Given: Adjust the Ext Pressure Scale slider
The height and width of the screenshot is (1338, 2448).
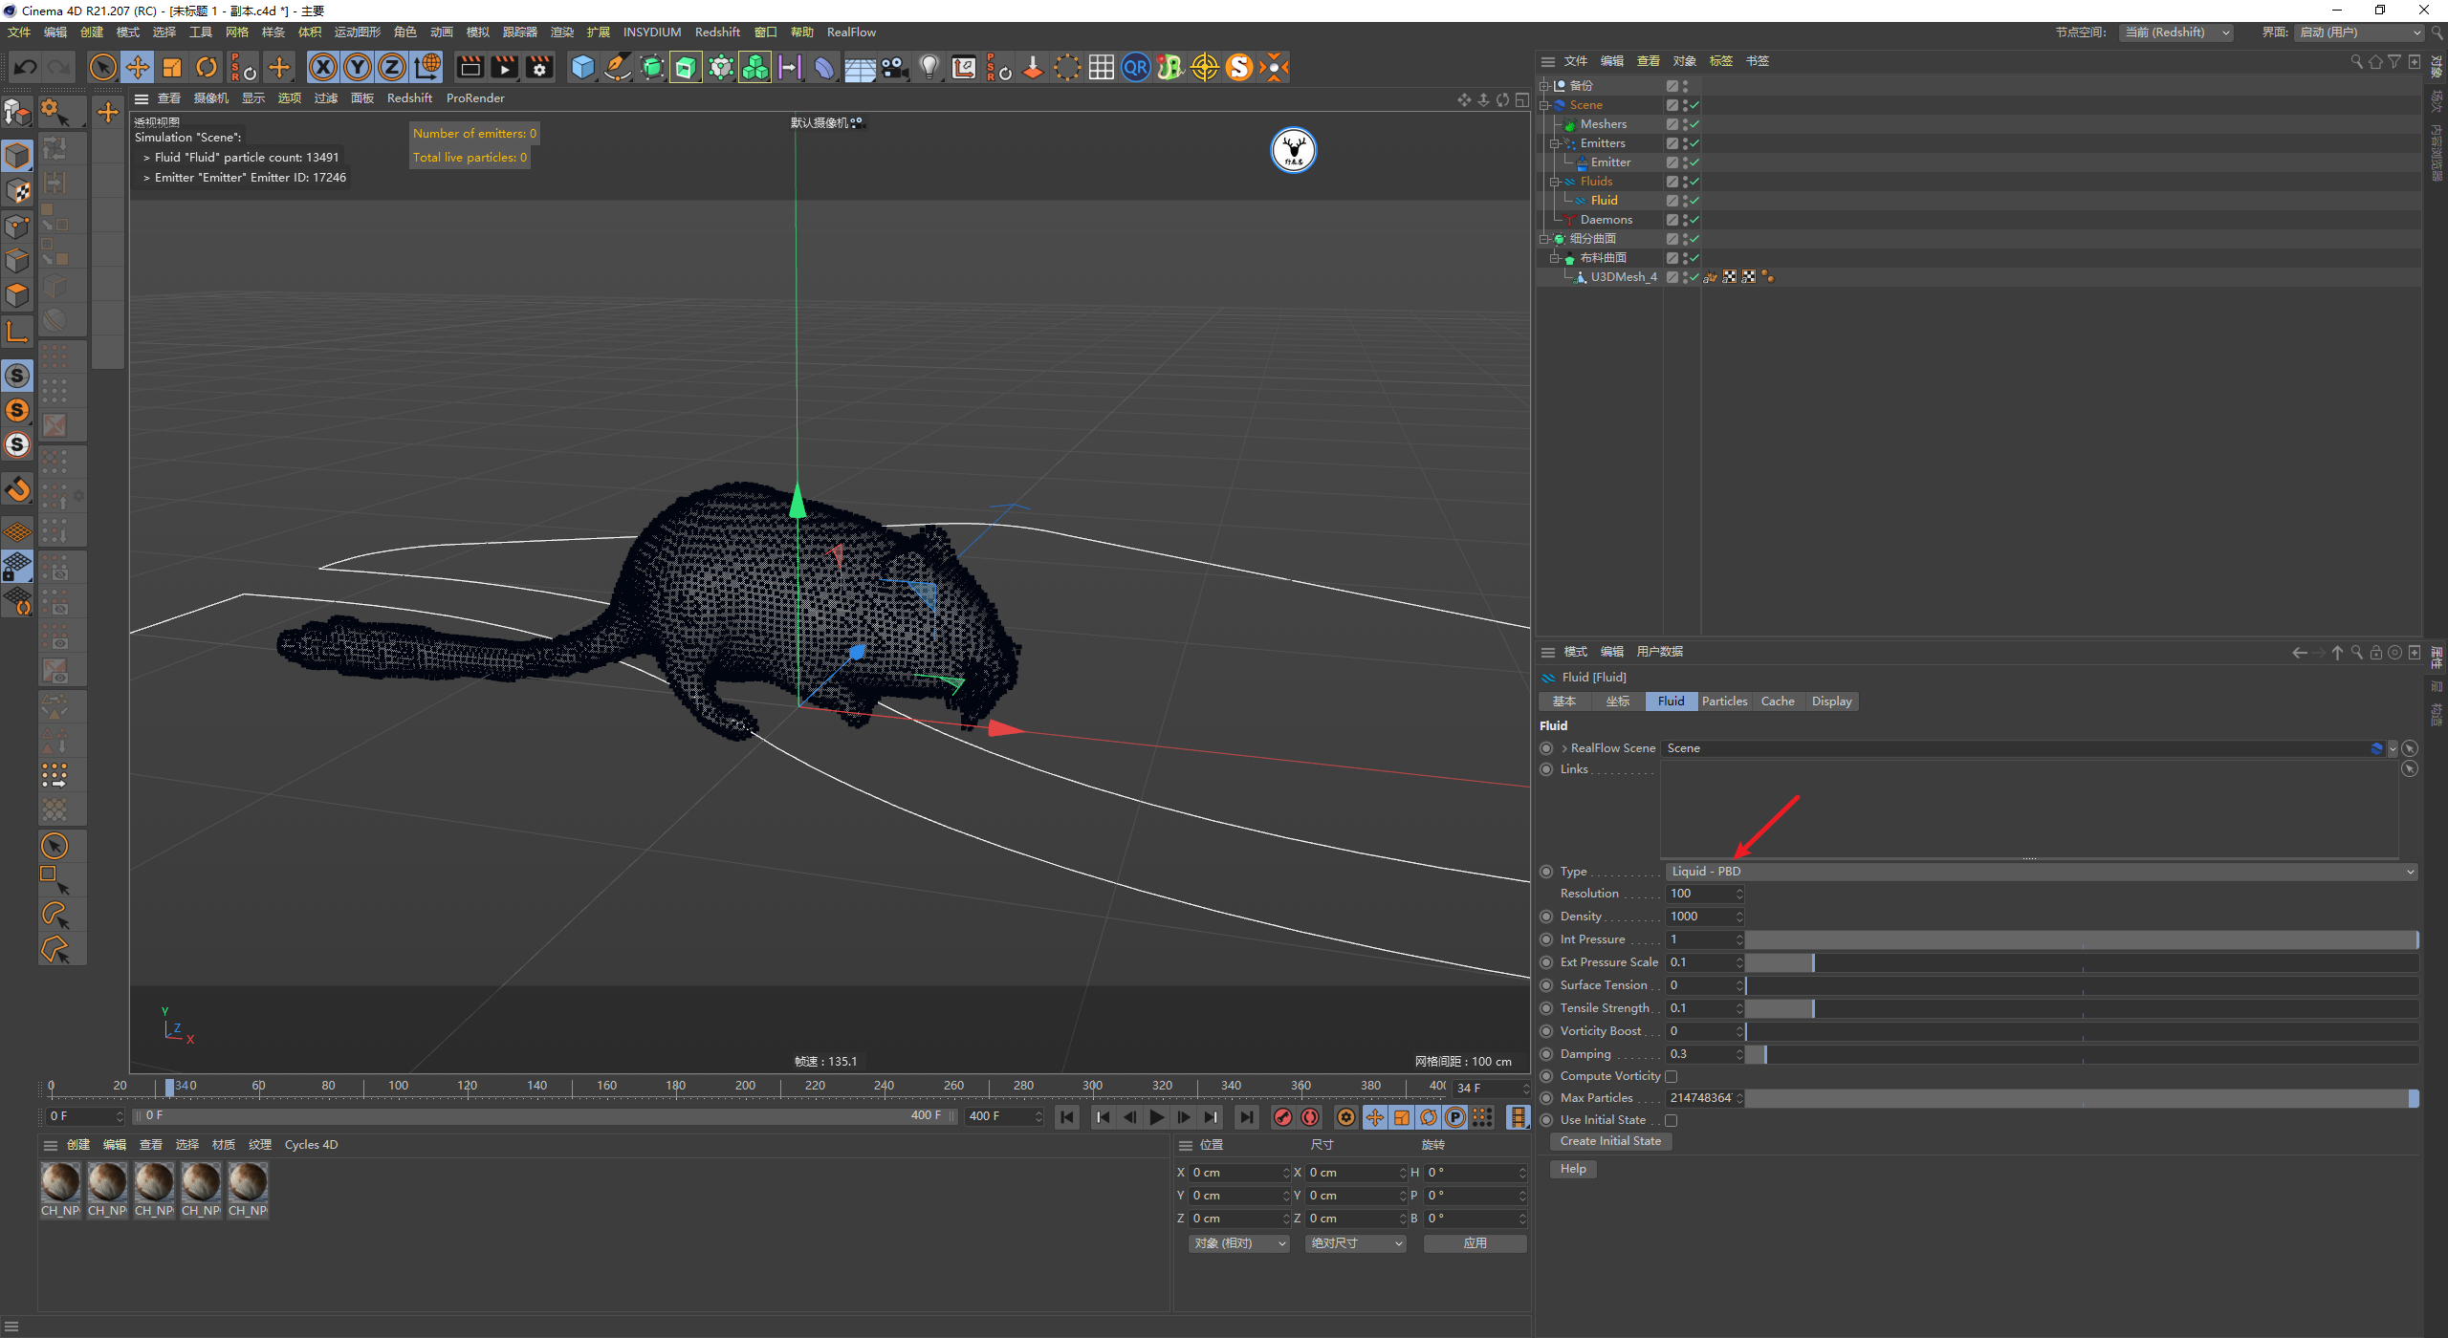Looking at the screenshot, I should [1813, 962].
